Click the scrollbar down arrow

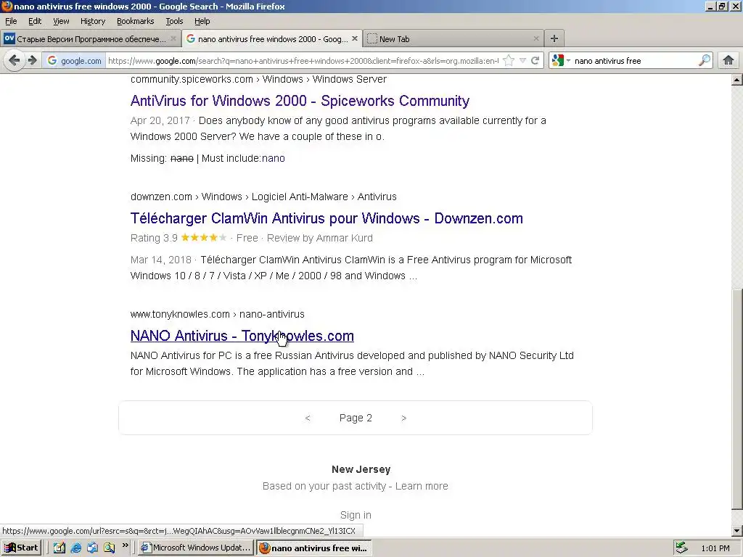tap(737, 531)
